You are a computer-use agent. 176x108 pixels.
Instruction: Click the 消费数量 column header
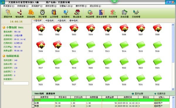94,97
